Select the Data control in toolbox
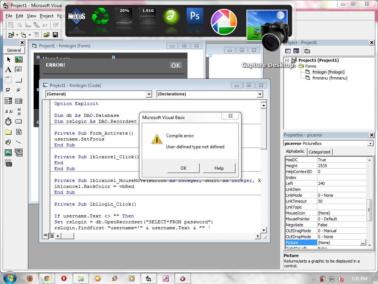The image size is (378, 284). click(x=18, y=153)
